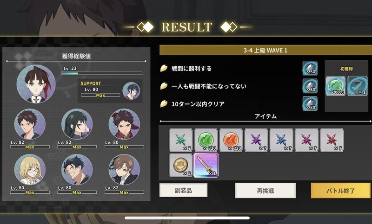Select the gold coin x2 item
The height and width of the screenshot is (224, 372).
pyautogui.click(x=181, y=165)
